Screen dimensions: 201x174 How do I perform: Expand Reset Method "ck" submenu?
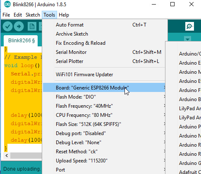pyautogui.click(x=104, y=152)
